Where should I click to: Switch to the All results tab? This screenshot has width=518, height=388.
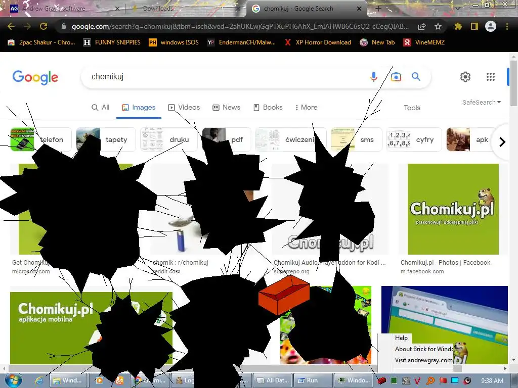(101, 107)
